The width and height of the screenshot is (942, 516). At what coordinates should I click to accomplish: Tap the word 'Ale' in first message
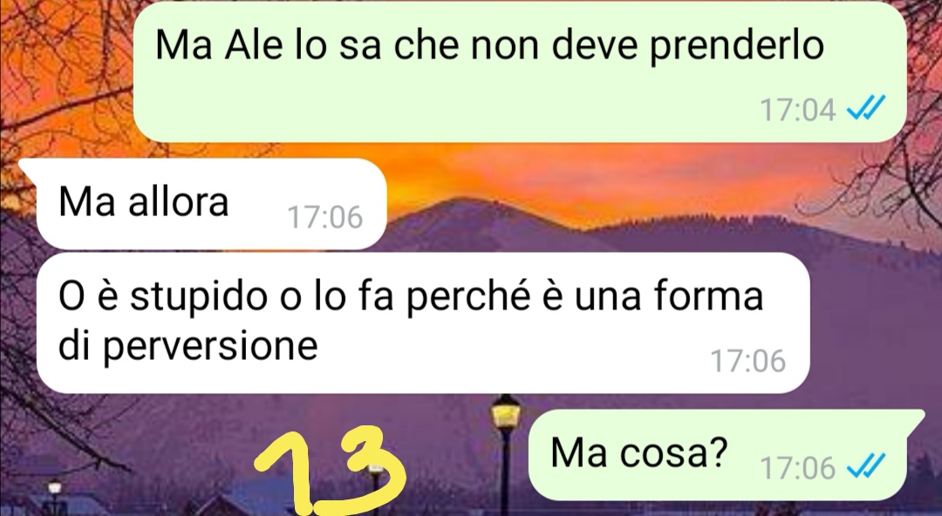[253, 45]
